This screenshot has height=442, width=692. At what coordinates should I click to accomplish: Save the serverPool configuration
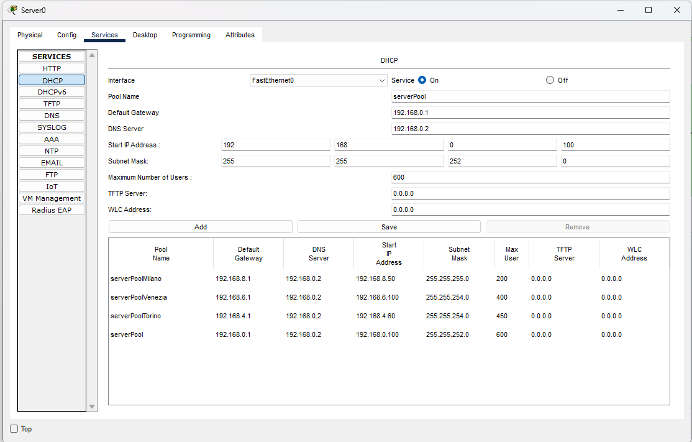point(389,226)
